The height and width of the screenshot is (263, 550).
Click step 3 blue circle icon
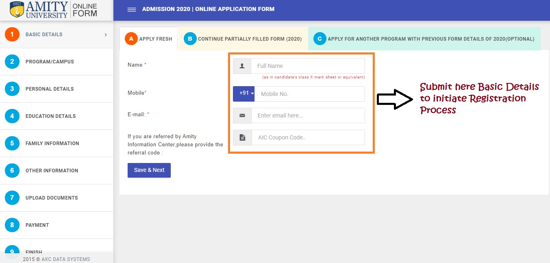pos(12,89)
